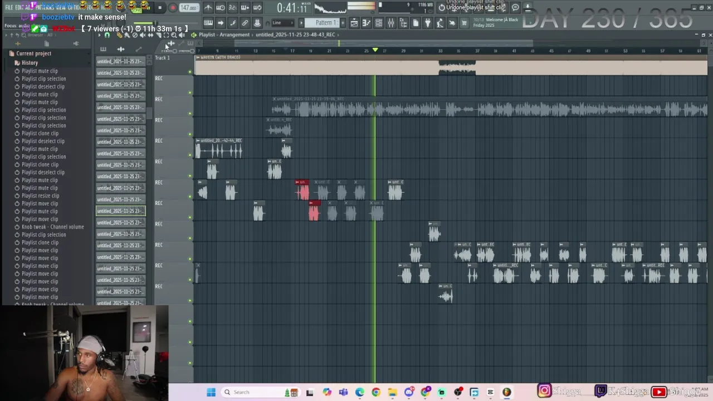This screenshot has width=713, height=401.
Task: Click the record button in transport
Action: click(173, 7)
